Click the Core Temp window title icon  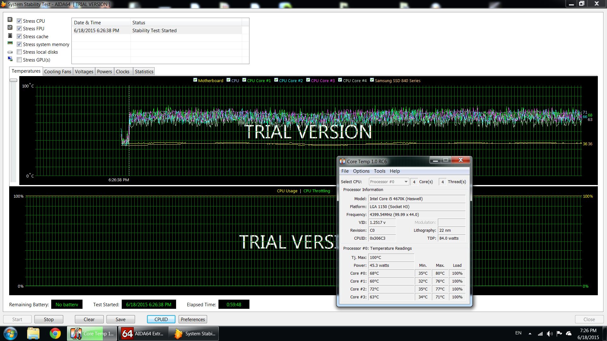342,161
